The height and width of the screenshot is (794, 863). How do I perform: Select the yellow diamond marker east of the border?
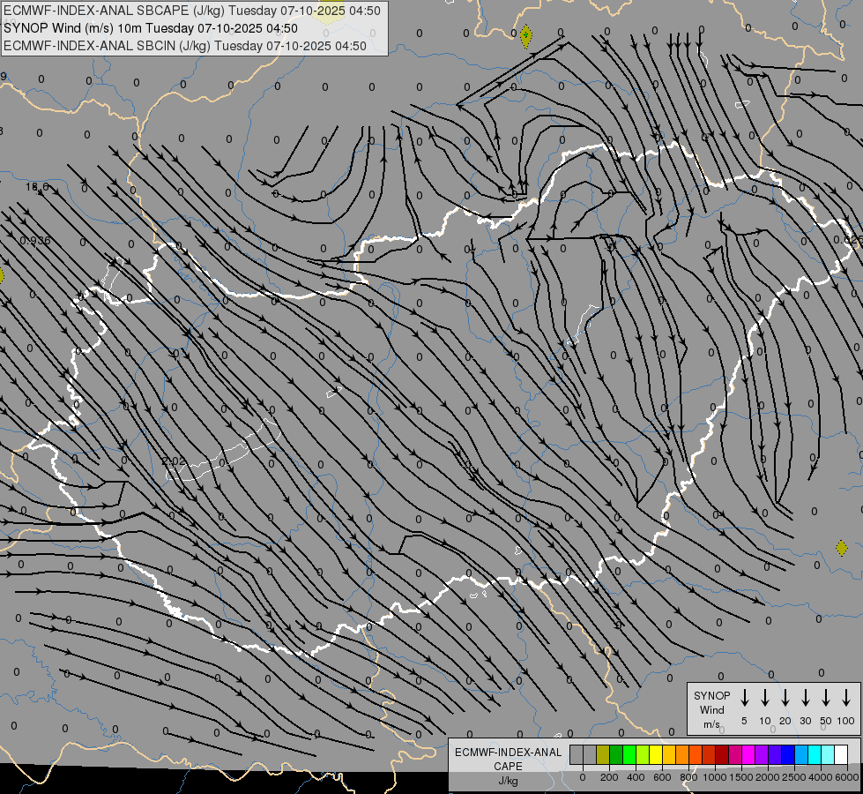point(841,548)
